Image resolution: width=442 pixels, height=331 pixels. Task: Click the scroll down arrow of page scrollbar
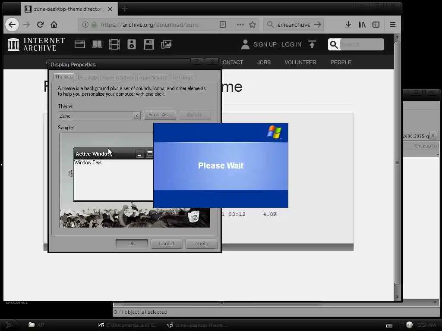[x=397, y=297]
